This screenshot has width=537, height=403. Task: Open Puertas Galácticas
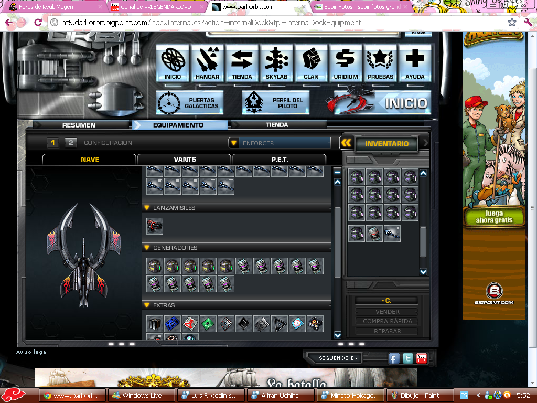190,103
